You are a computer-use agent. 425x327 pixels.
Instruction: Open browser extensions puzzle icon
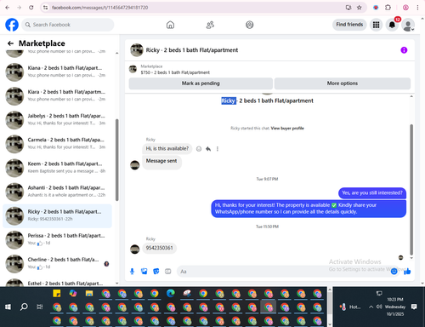388,8
